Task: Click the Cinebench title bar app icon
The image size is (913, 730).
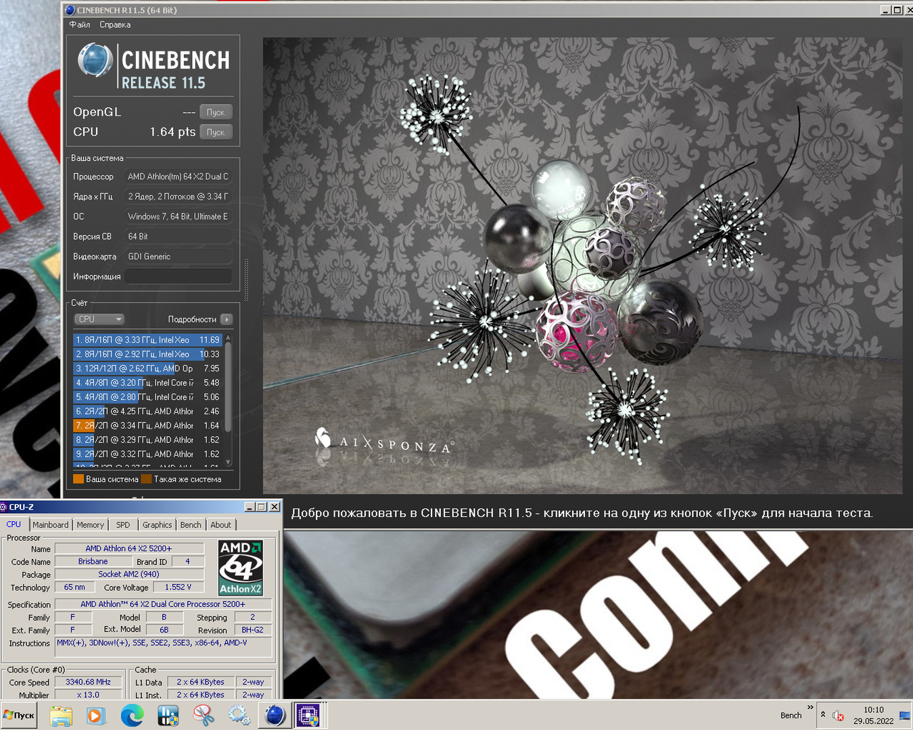Action: [70, 10]
